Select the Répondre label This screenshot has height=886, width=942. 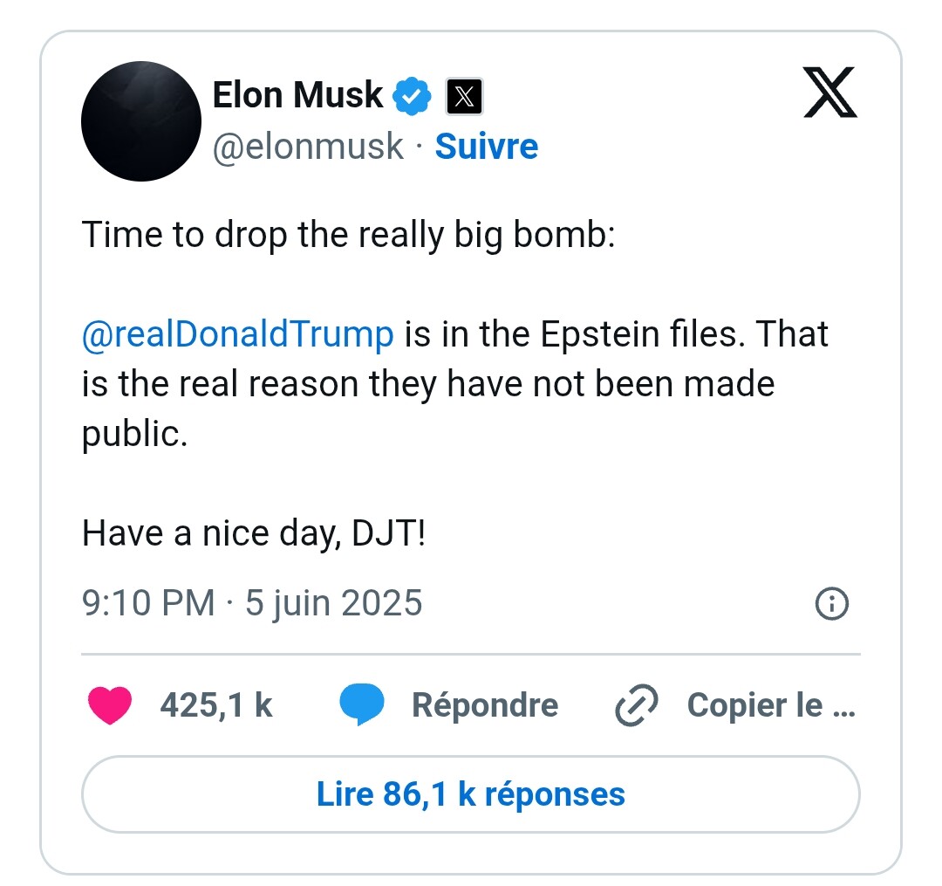coord(485,705)
